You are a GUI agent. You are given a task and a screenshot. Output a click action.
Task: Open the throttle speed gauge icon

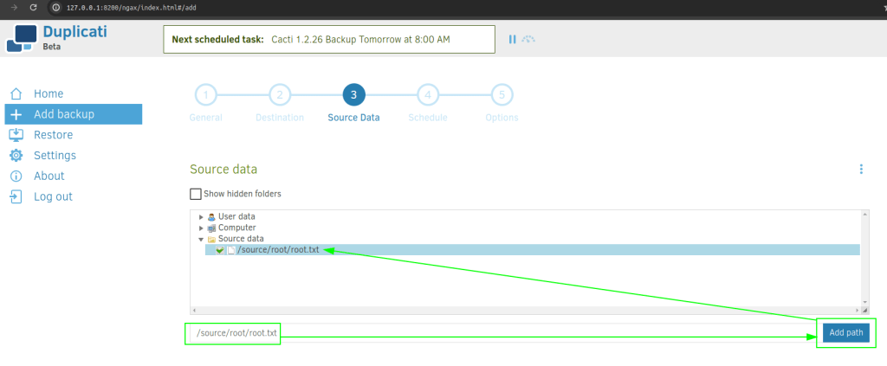[x=528, y=39]
